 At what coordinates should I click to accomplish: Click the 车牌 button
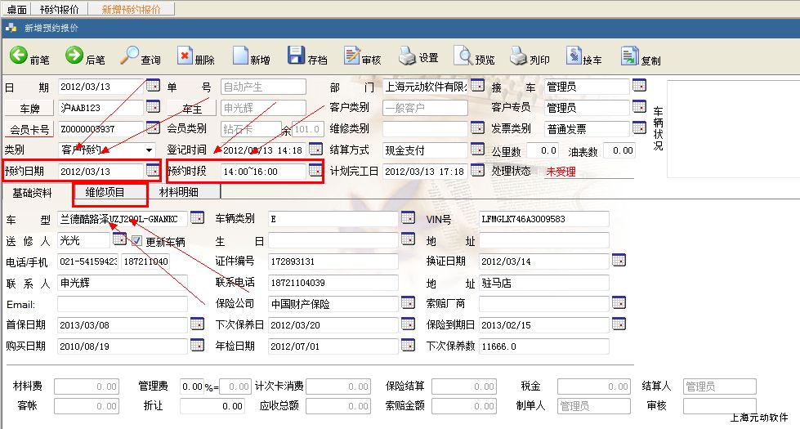tap(29, 108)
